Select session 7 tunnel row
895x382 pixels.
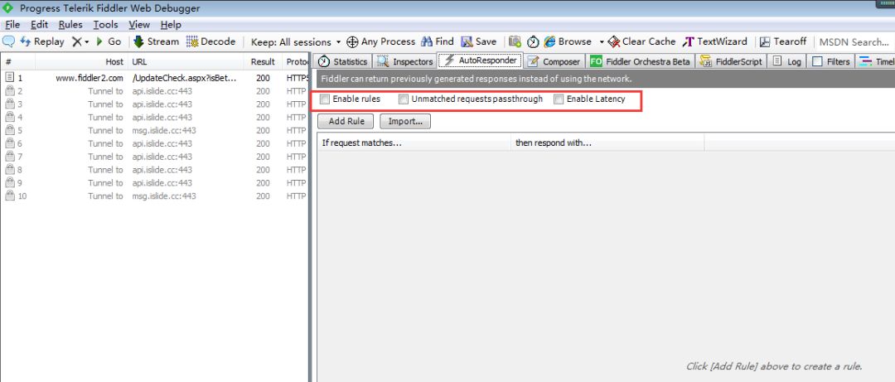coord(154,157)
